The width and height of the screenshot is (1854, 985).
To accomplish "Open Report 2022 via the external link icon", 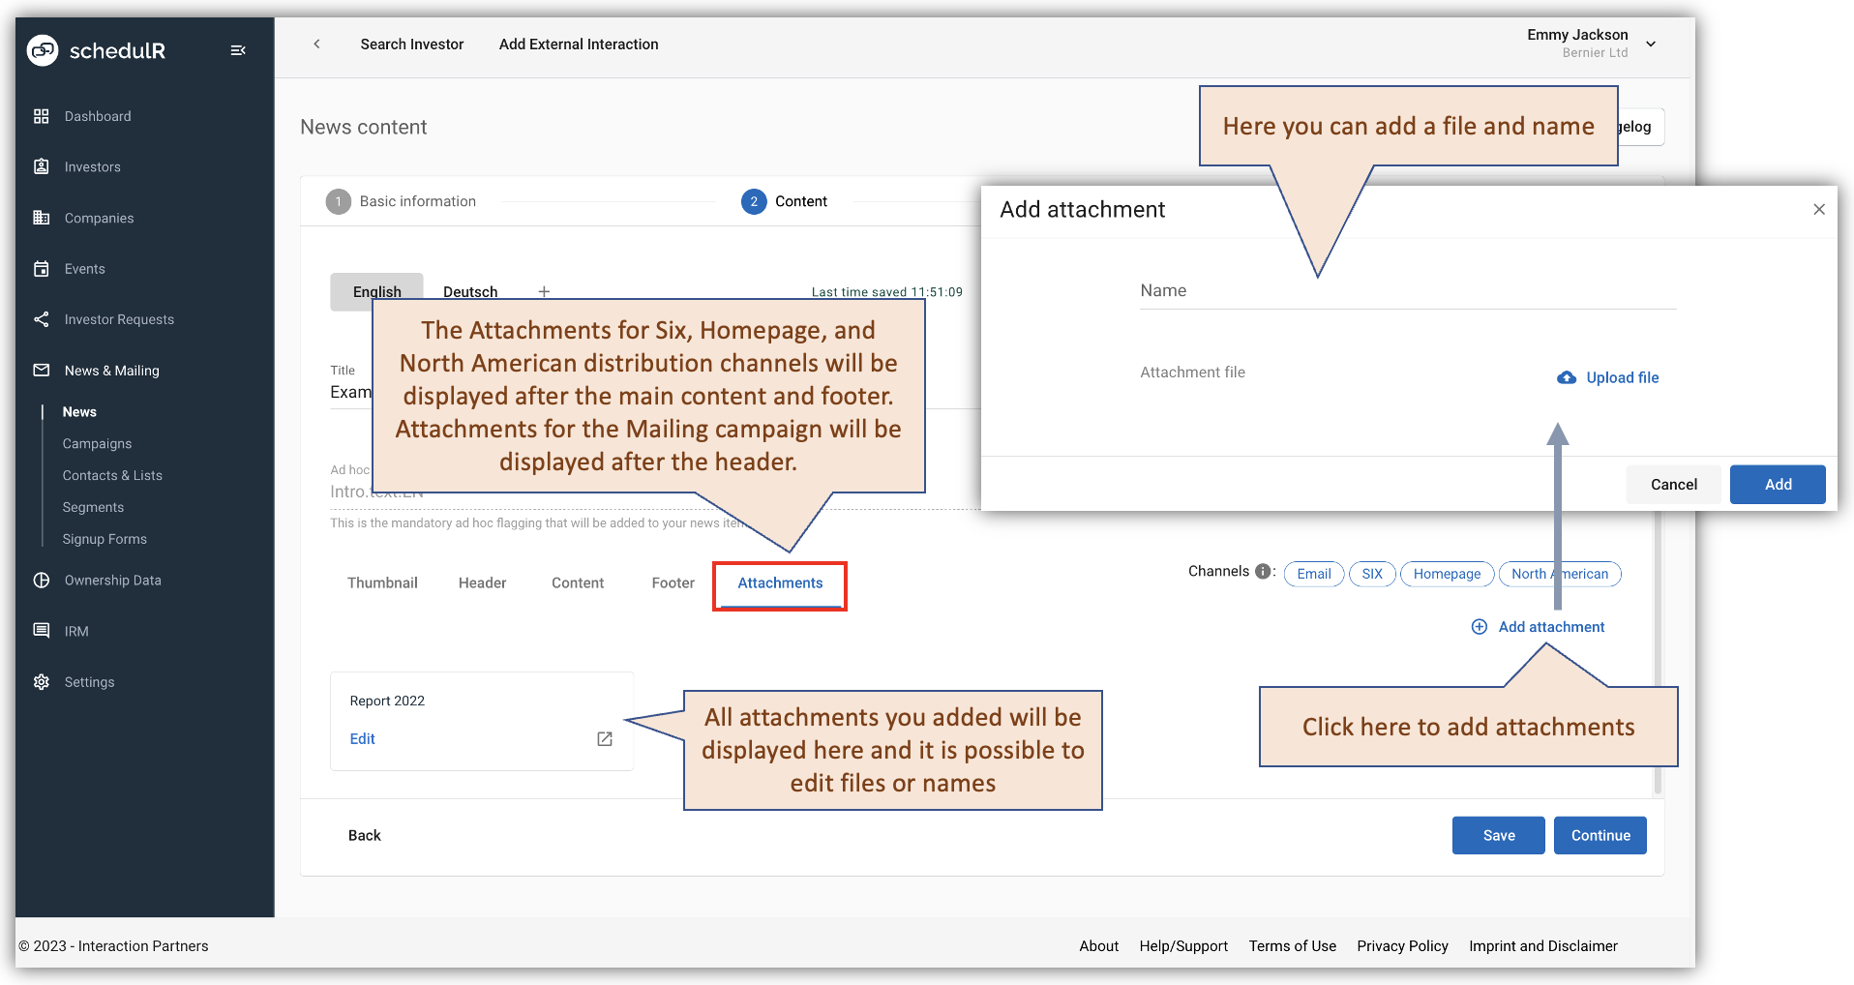I will tap(604, 738).
